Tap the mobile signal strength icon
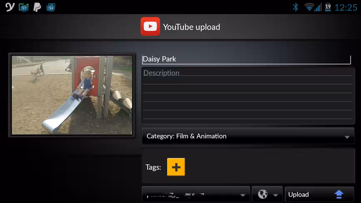The width and height of the screenshot is (361, 203). click(318, 7)
